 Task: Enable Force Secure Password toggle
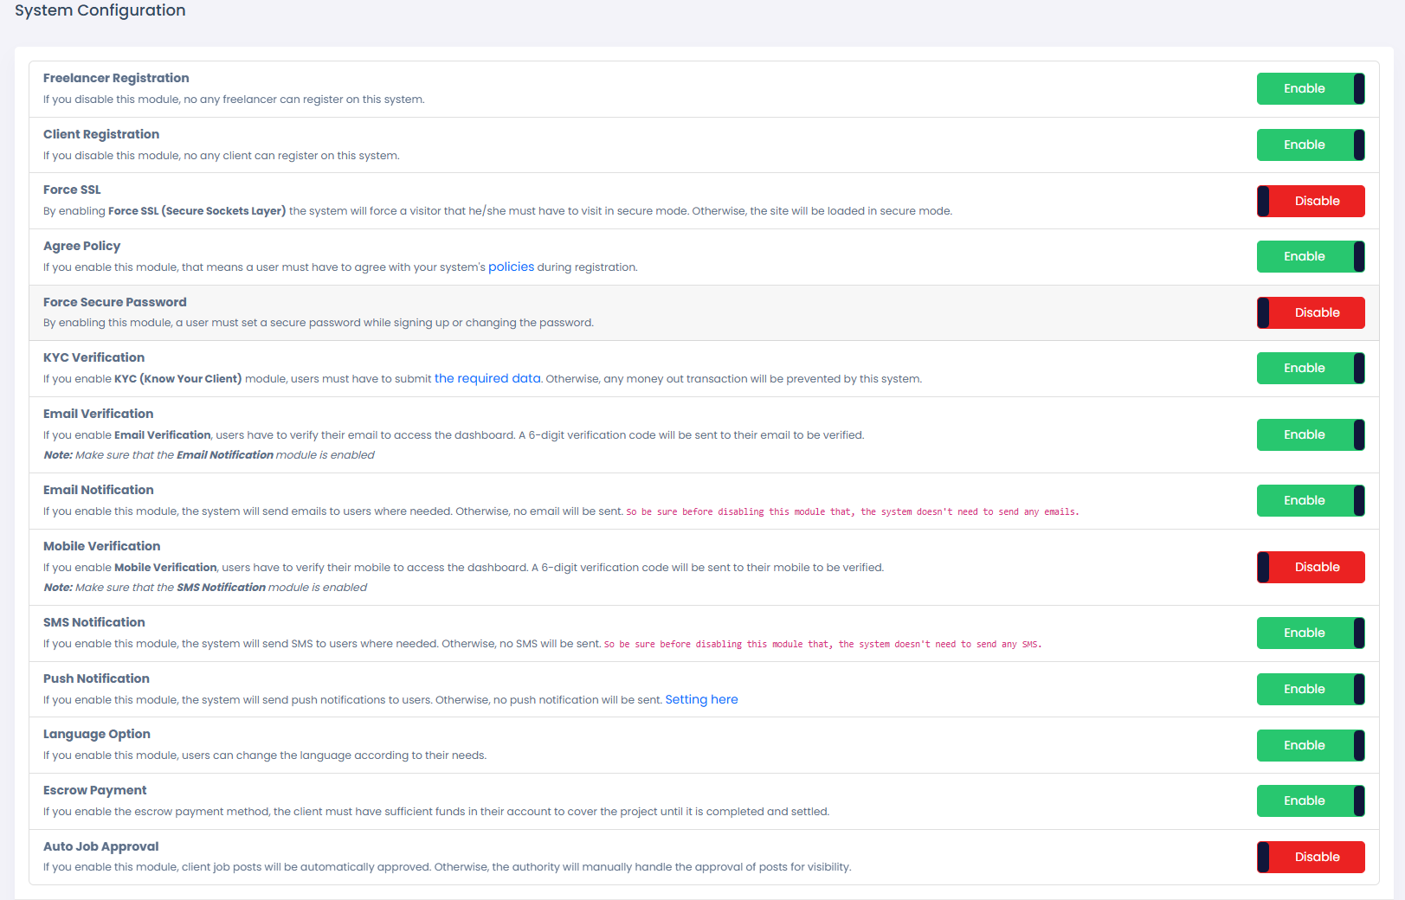coord(1310,313)
